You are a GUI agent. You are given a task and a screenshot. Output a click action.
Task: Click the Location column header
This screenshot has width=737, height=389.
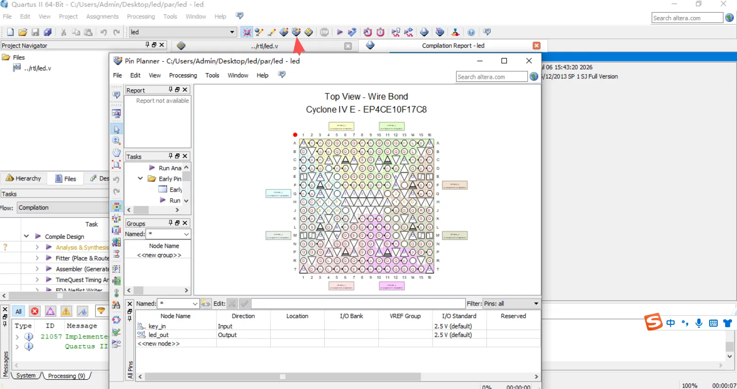pyautogui.click(x=297, y=316)
